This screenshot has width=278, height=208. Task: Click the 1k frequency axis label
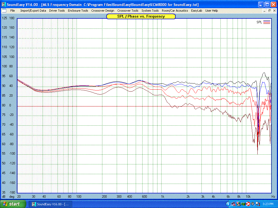pyautogui.click(x=163, y=197)
